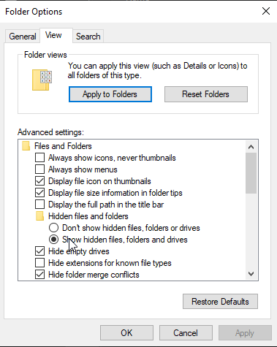Click scrollbar up arrow in Advanced settings
The width and height of the screenshot is (277, 347).
[251, 147]
